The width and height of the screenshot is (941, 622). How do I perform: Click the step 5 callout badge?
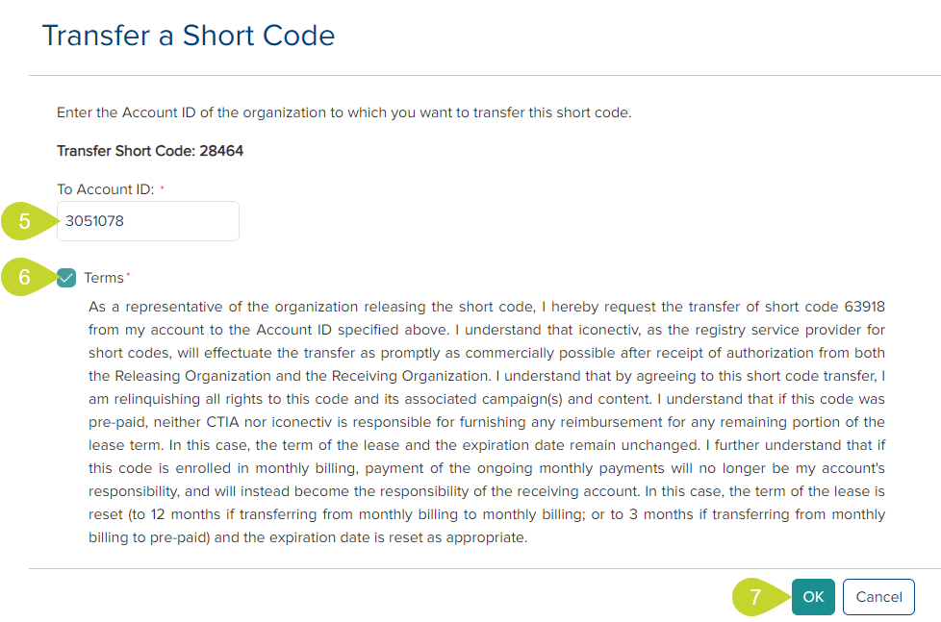(x=25, y=221)
